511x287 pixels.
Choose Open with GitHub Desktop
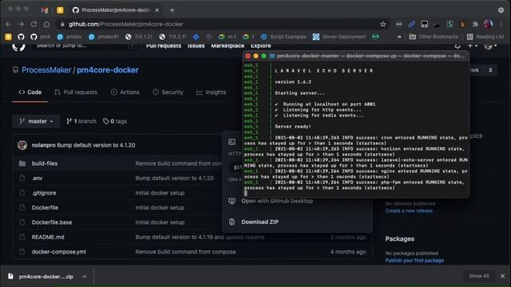point(277,201)
